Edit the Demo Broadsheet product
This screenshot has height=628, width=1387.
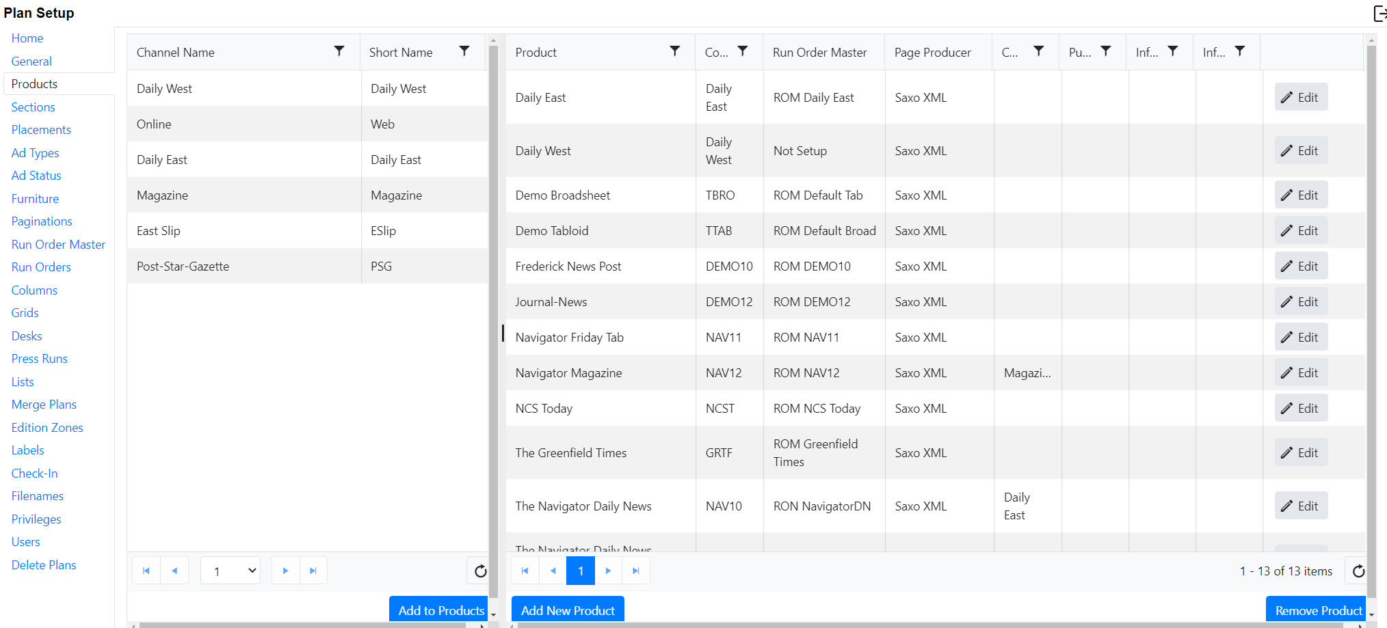click(1300, 195)
